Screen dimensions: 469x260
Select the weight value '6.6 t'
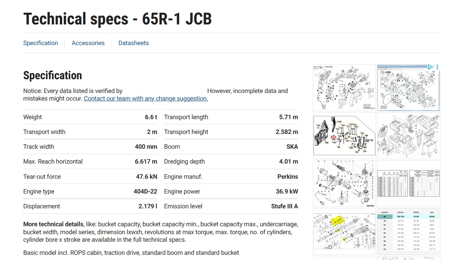tap(151, 117)
